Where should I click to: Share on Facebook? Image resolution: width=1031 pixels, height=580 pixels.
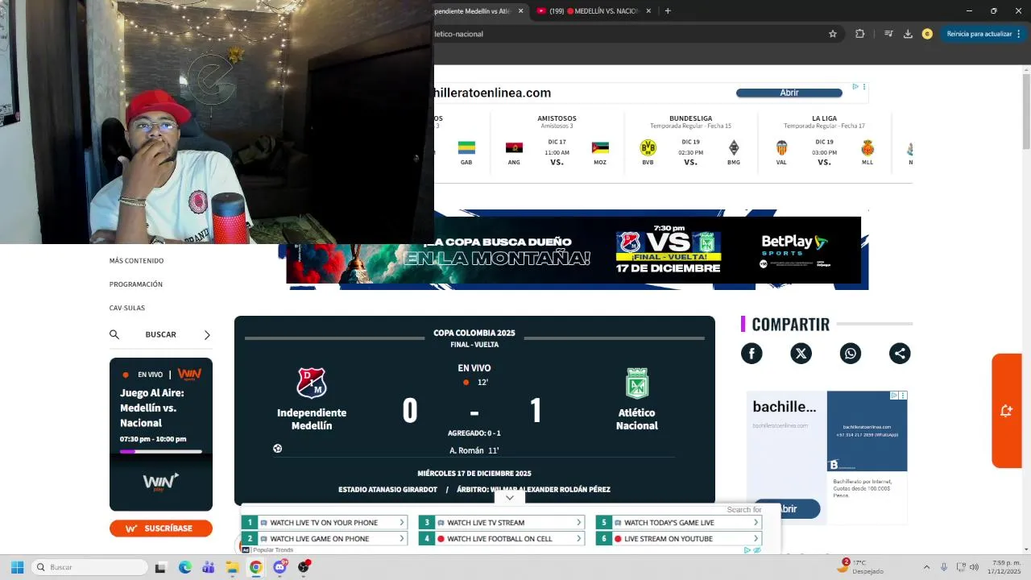point(752,354)
